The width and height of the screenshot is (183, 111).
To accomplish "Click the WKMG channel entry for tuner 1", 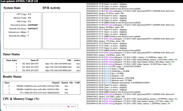I will (38, 89).
